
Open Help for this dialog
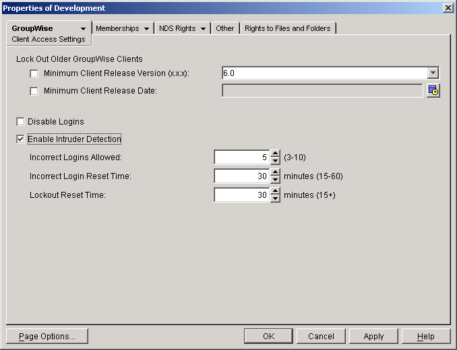(x=426, y=337)
